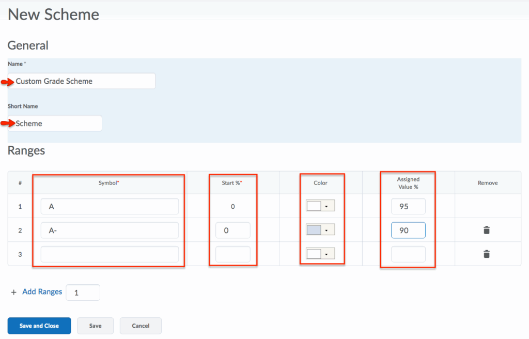The image size is (529, 339).
Task: Click the row 2 color swatch preview
Action: [x=314, y=230]
